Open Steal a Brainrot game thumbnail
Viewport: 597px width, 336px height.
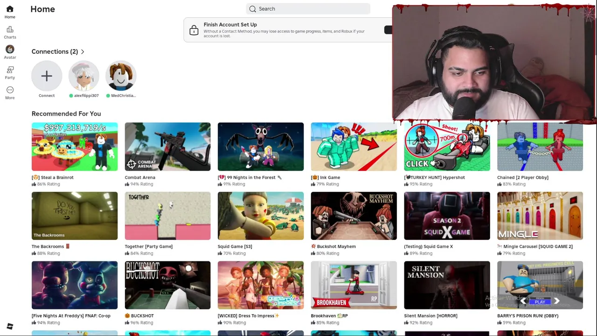(x=75, y=147)
